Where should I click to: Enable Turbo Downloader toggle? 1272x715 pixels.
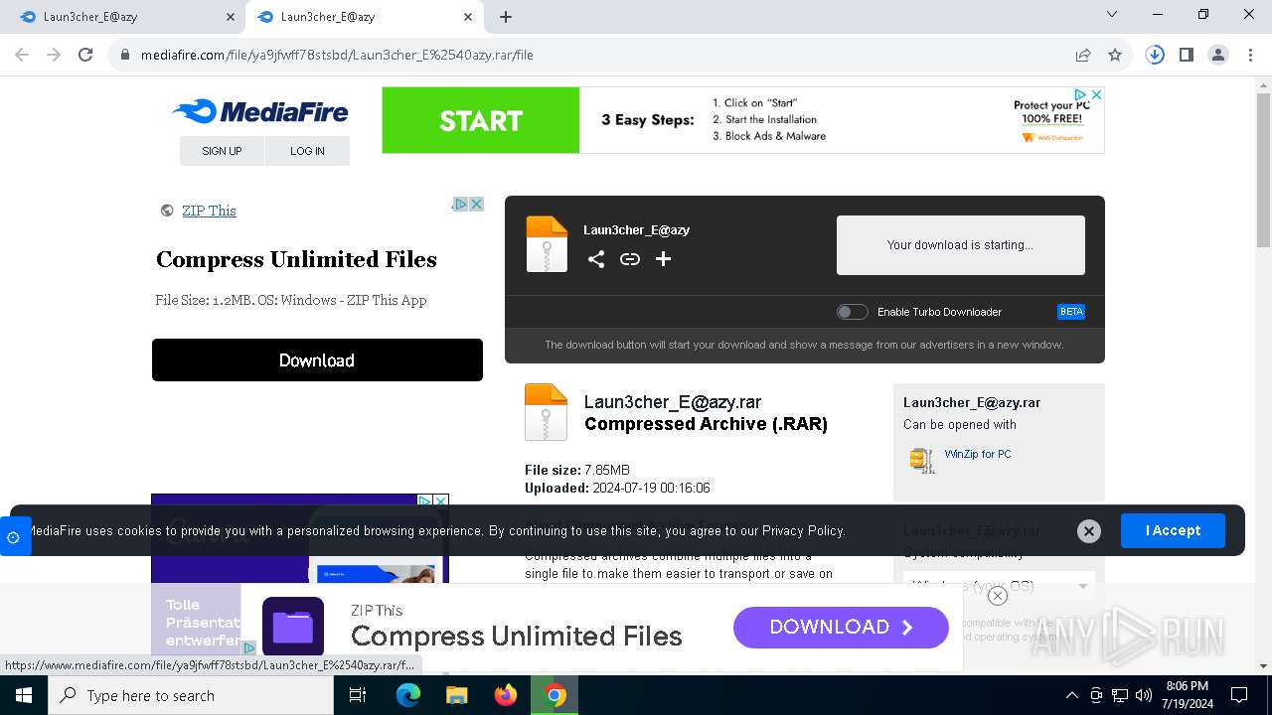(x=852, y=312)
